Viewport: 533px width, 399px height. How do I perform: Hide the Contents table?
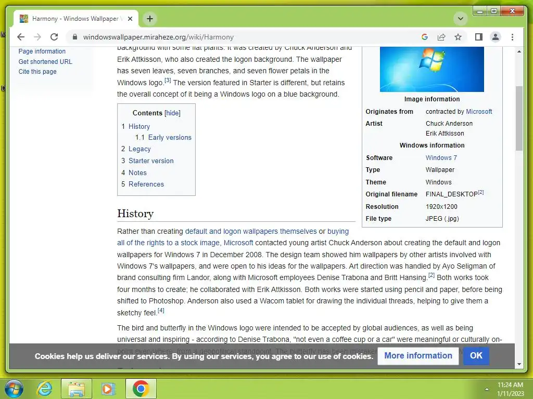click(x=172, y=113)
